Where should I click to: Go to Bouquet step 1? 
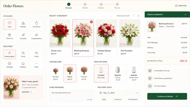click(69, 6)
